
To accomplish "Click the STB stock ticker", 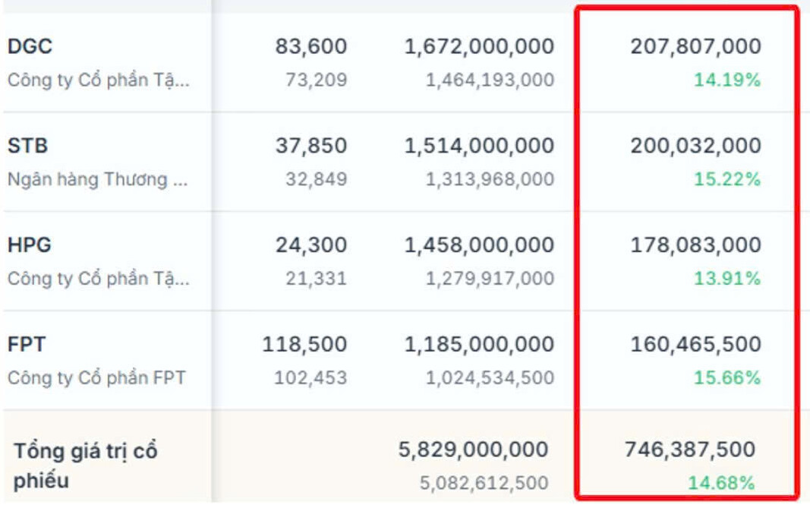I will [28, 146].
